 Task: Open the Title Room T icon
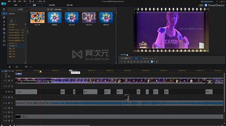[x=4, y=25]
